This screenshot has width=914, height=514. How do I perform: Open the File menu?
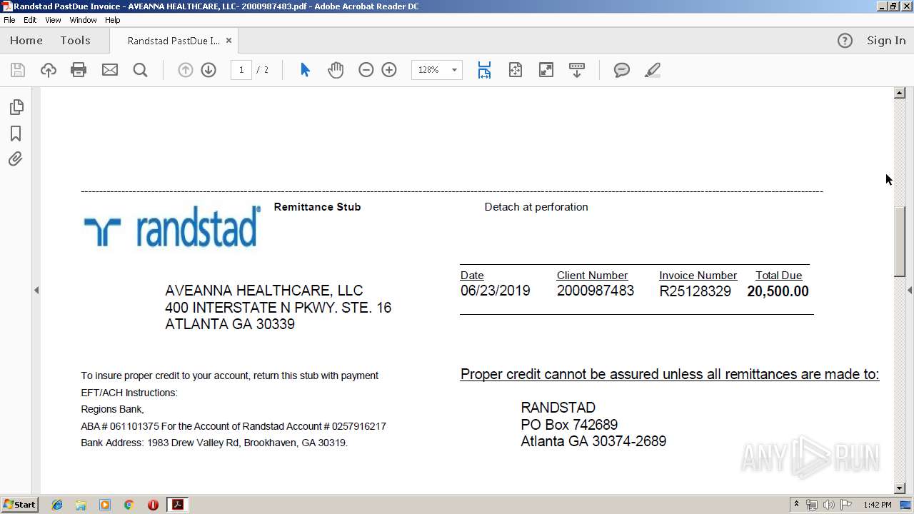pos(9,20)
